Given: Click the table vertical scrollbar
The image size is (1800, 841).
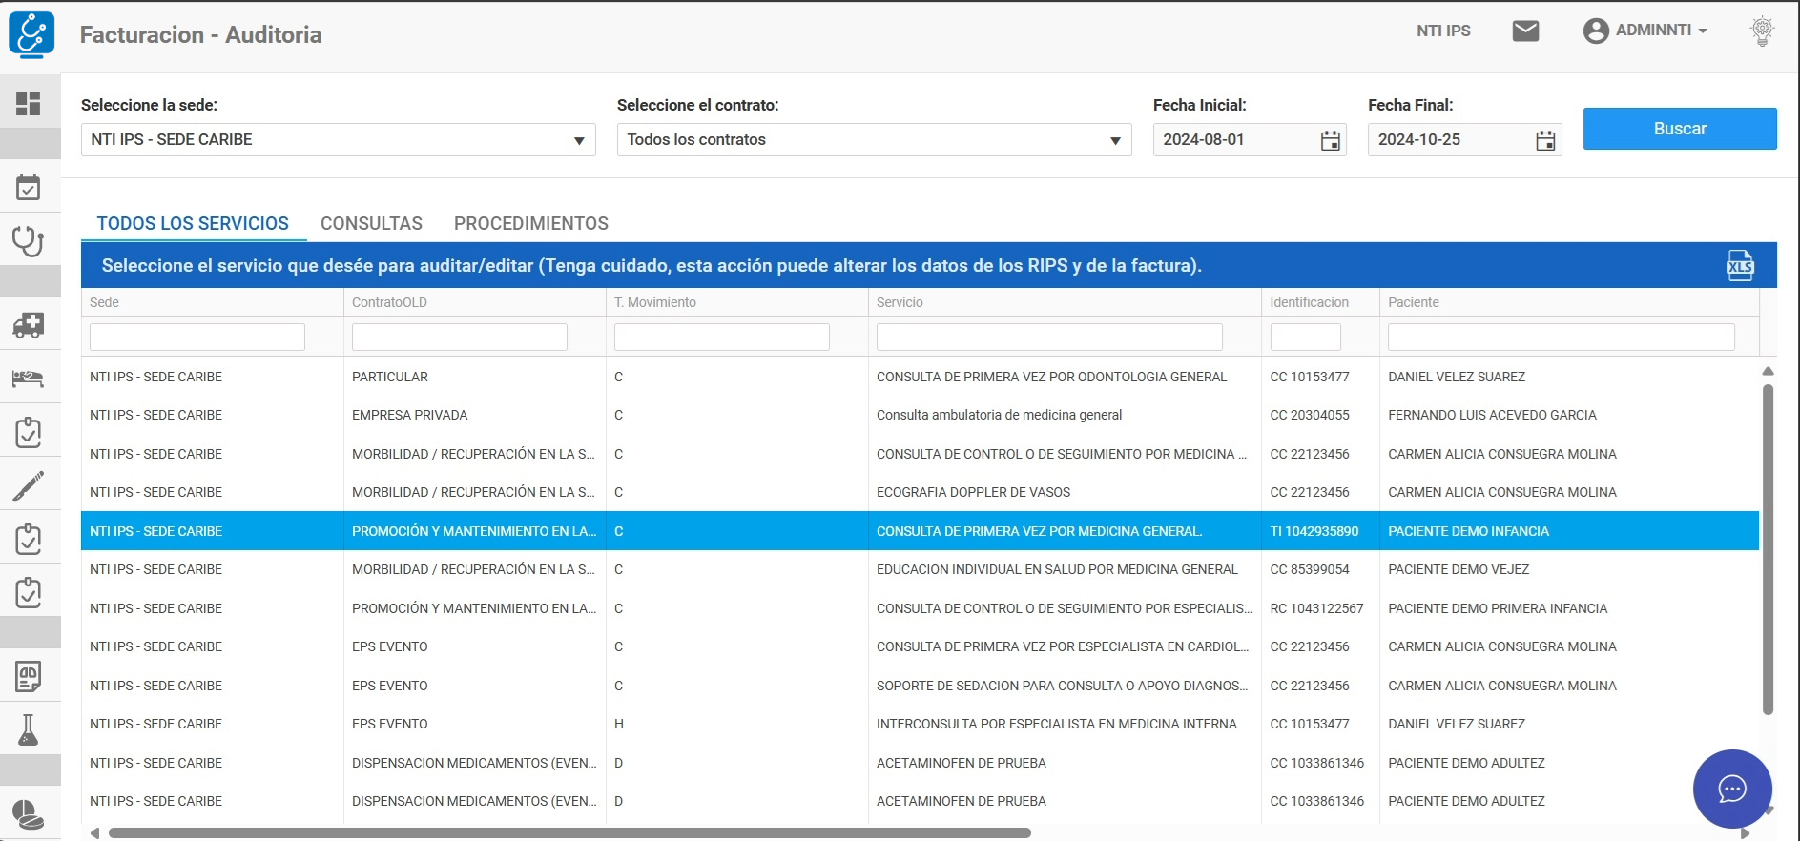Looking at the screenshot, I should coord(1768,549).
